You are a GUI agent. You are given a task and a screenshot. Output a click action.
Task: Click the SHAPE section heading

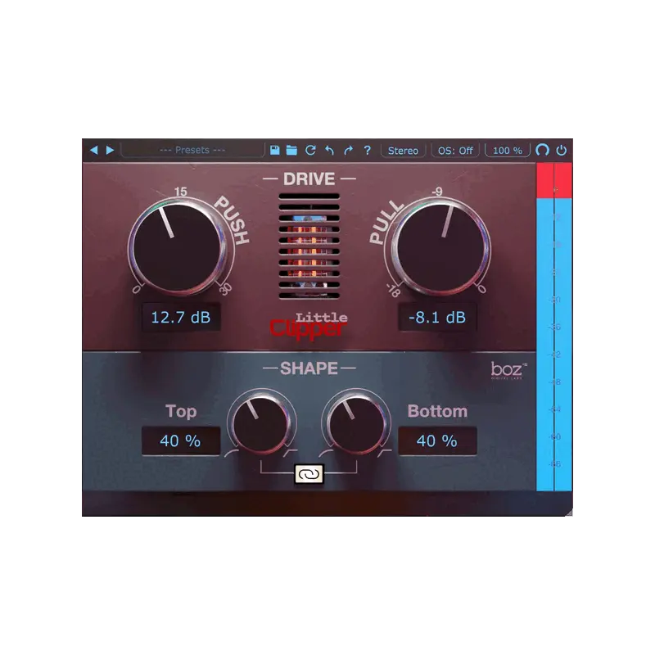pos(309,368)
